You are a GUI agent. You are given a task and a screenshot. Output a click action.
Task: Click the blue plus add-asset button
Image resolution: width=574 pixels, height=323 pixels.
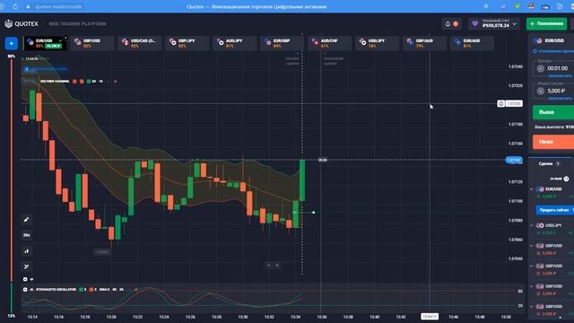[12, 44]
